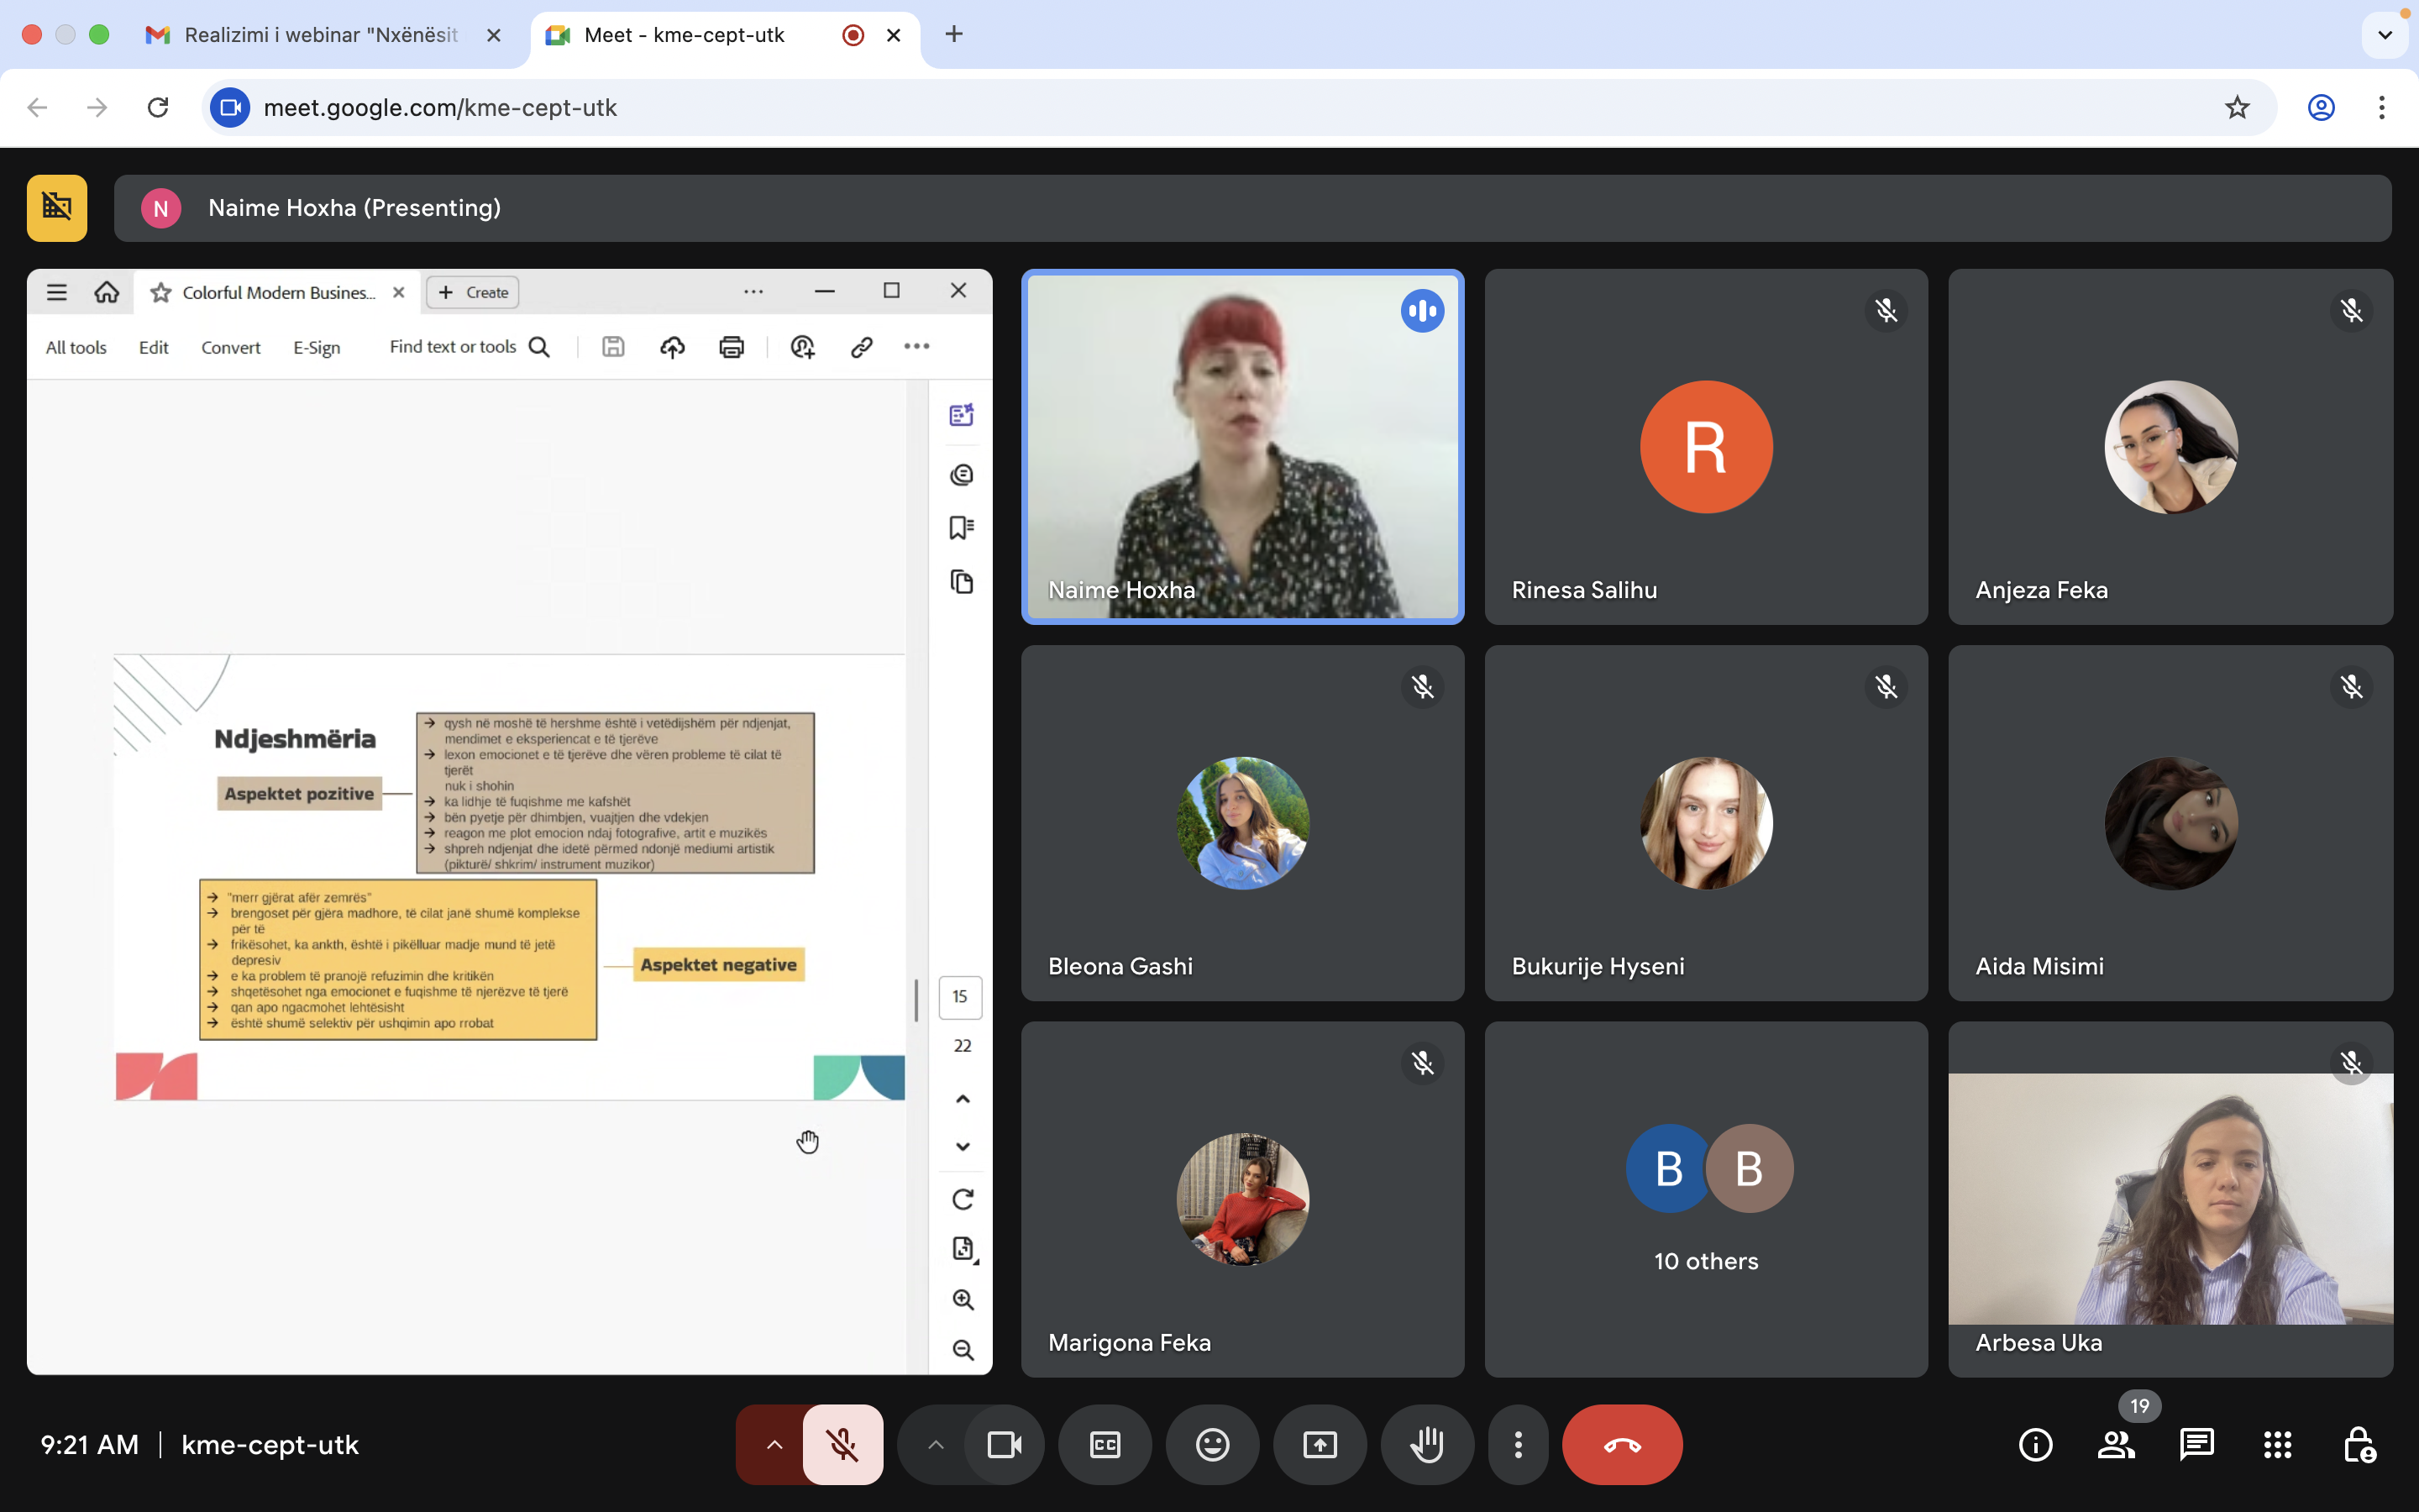This screenshot has height=1512, width=2419.
Task: Open the emoji reactions button
Action: (1213, 1445)
